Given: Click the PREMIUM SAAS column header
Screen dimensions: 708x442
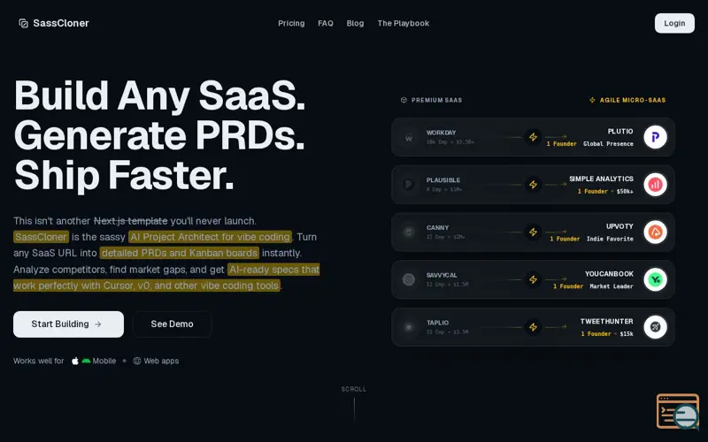Looking at the screenshot, I should 436,100.
